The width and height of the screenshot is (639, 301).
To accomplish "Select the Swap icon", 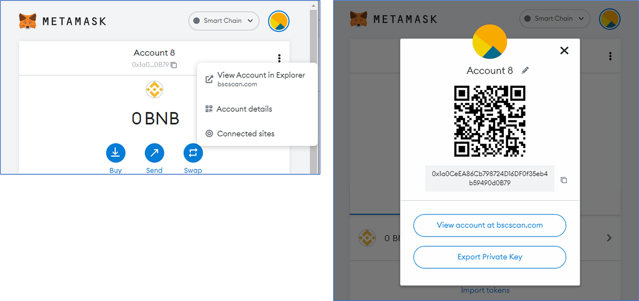I will point(193,153).
